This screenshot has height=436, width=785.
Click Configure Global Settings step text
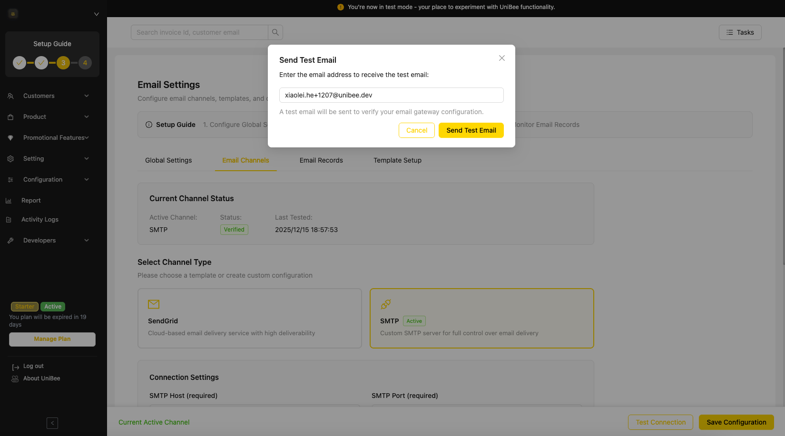click(x=235, y=125)
